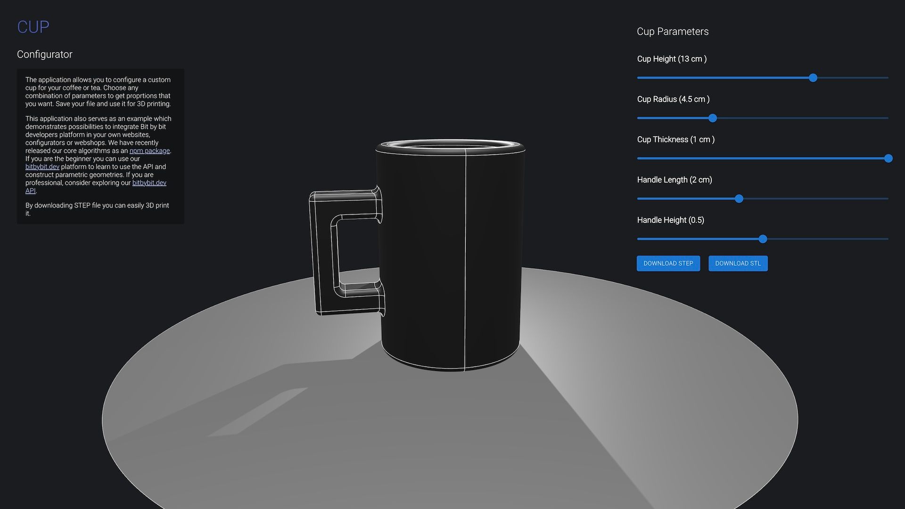Click the 'Cup Thickness (1 cm )' label
The width and height of the screenshot is (905, 509).
(676, 140)
